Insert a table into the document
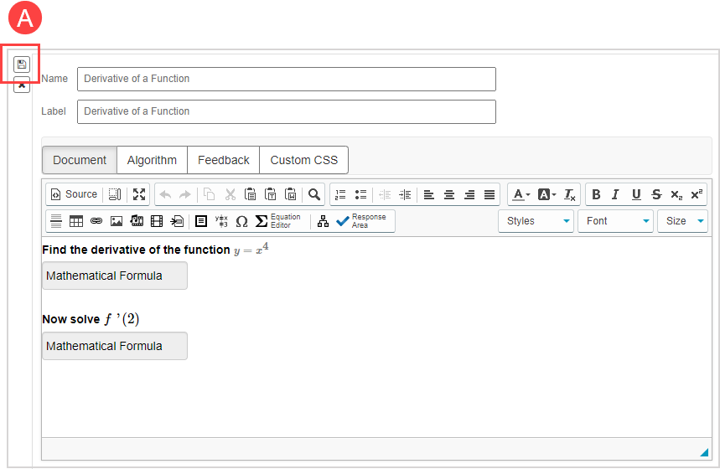 click(76, 221)
